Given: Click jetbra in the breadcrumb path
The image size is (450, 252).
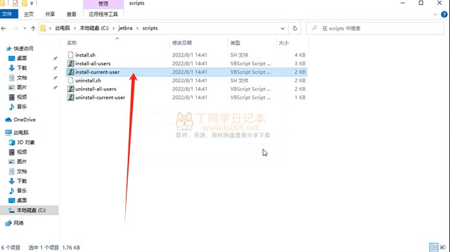Looking at the screenshot, I should click(x=125, y=28).
